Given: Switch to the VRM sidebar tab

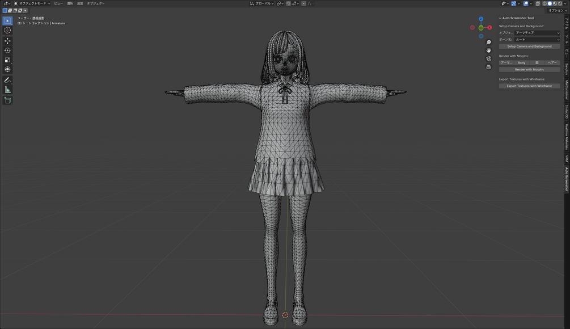Looking at the screenshot, I should coord(567,158).
